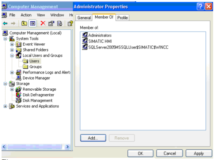Open the File menu
Image resolution: width=214 pixels, height=160 pixels.
coord(12,15)
